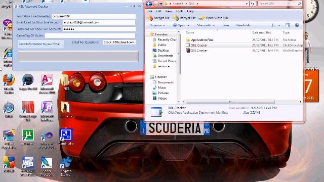The image size is (324, 182).
Task: Open the Microsoft Access desktop shortcut
Action: click(47, 84)
